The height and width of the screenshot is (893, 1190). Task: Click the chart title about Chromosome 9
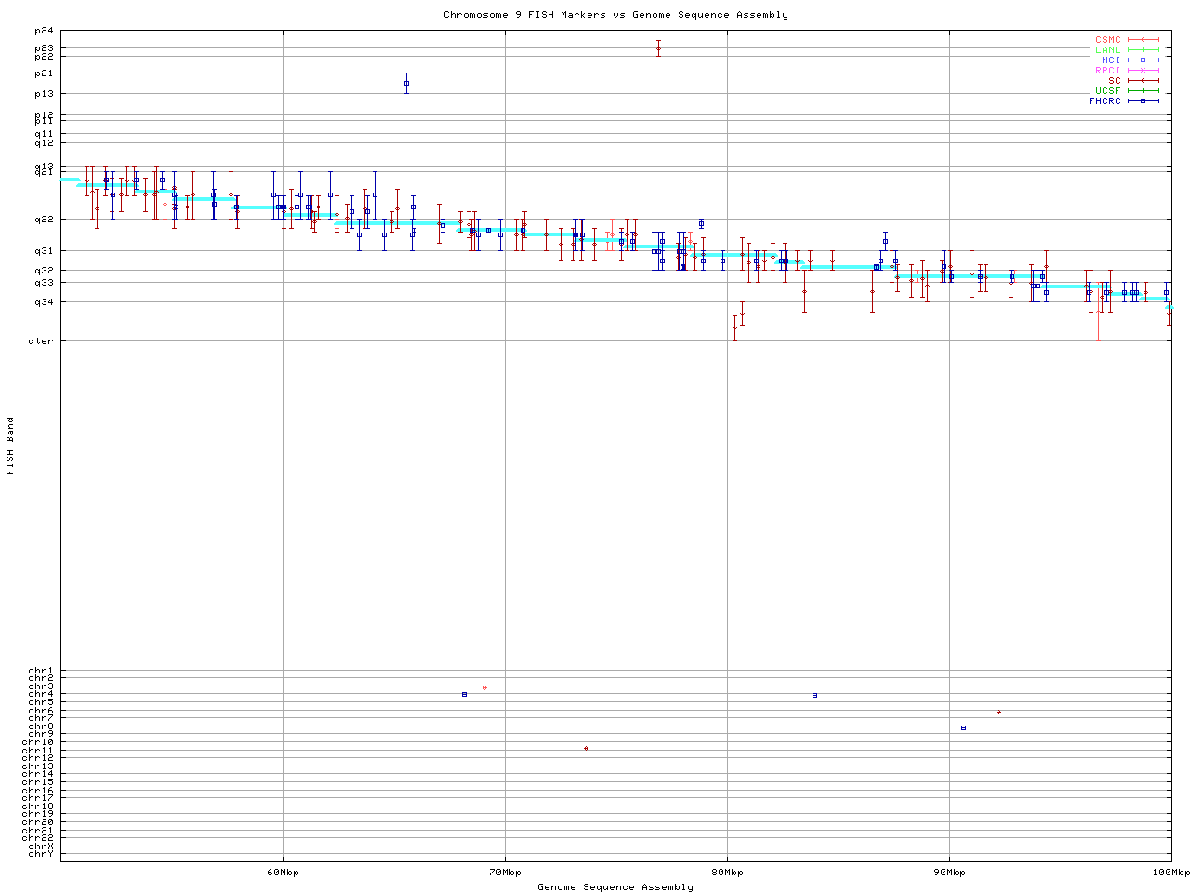(615, 14)
